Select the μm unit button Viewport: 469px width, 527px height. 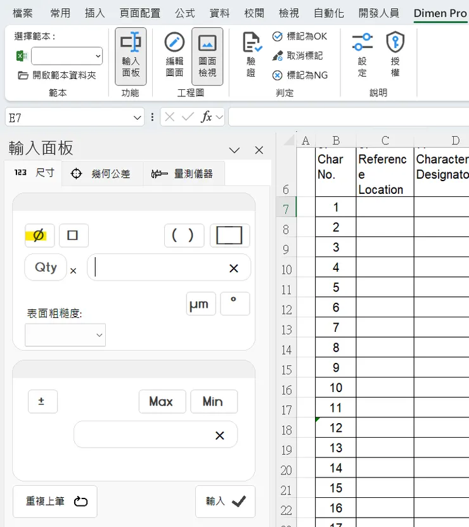(x=201, y=304)
